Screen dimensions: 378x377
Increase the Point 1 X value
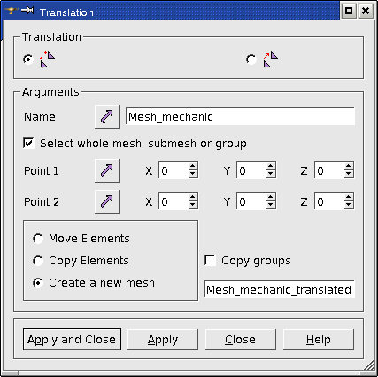point(193,167)
